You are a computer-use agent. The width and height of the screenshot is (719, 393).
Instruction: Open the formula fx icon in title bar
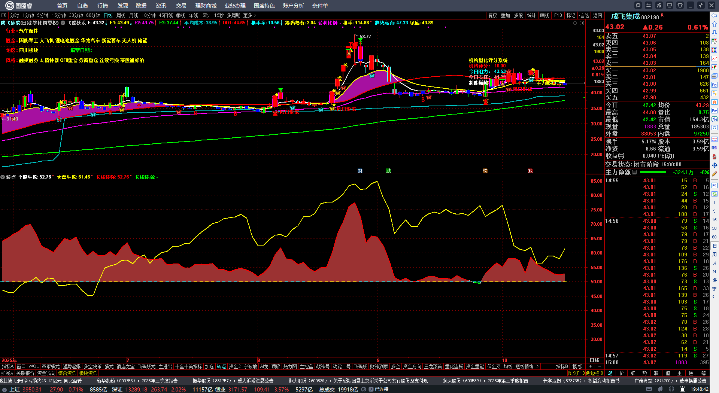pyautogui.click(x=659, y=5)
